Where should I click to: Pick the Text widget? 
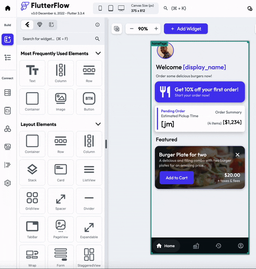tap(32, 73)
